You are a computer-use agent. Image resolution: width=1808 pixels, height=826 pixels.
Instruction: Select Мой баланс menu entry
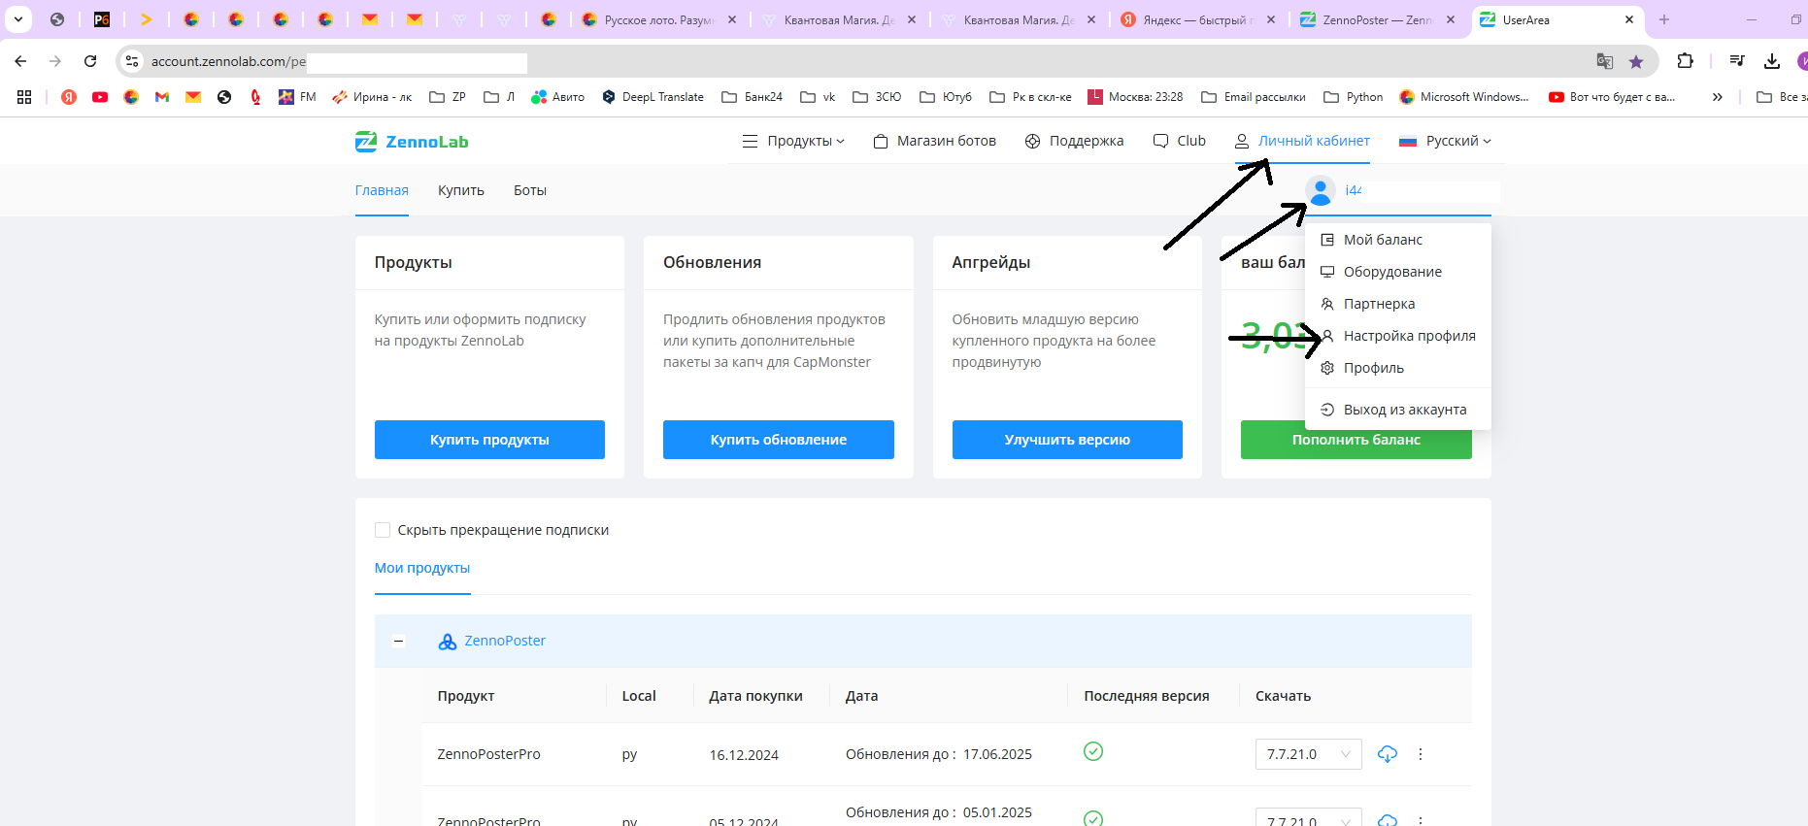click(x=1398, y=240)
